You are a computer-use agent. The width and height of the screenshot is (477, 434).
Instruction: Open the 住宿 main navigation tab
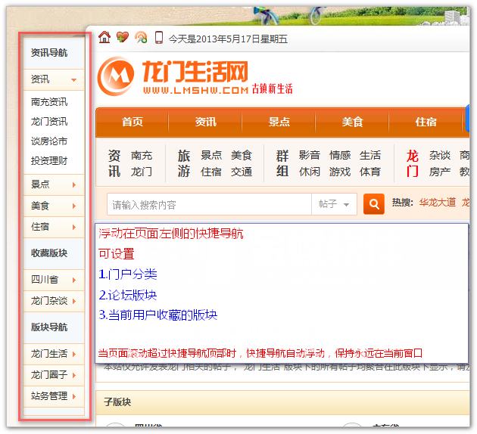click(x=426, y=122)
